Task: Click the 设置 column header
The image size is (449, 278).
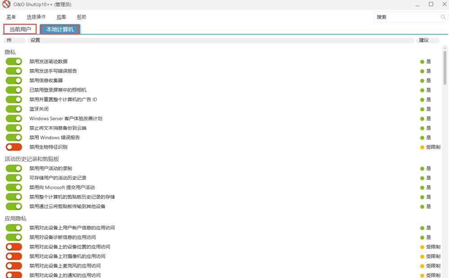Action: click(35, 40)
